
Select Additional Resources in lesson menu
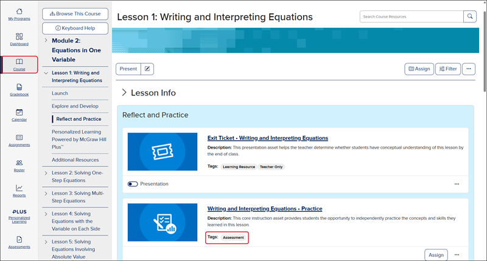[x=75, y=160]
